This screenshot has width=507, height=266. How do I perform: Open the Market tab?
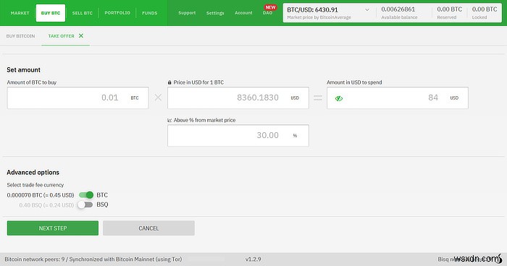coord(20,13)
